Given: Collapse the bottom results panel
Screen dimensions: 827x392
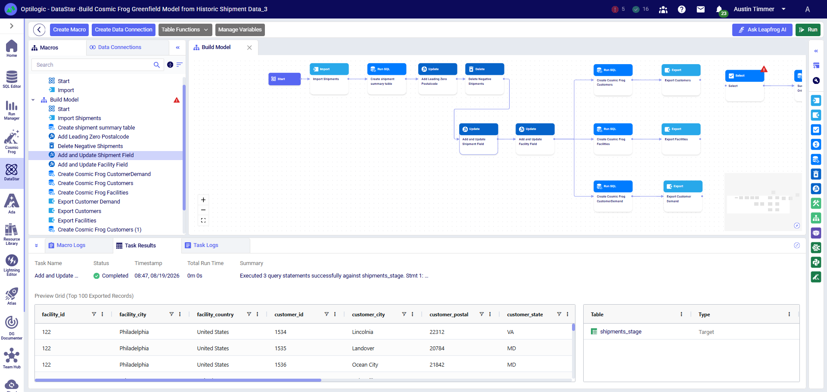Looking at the screenshot, I should (x=36, y=246).
